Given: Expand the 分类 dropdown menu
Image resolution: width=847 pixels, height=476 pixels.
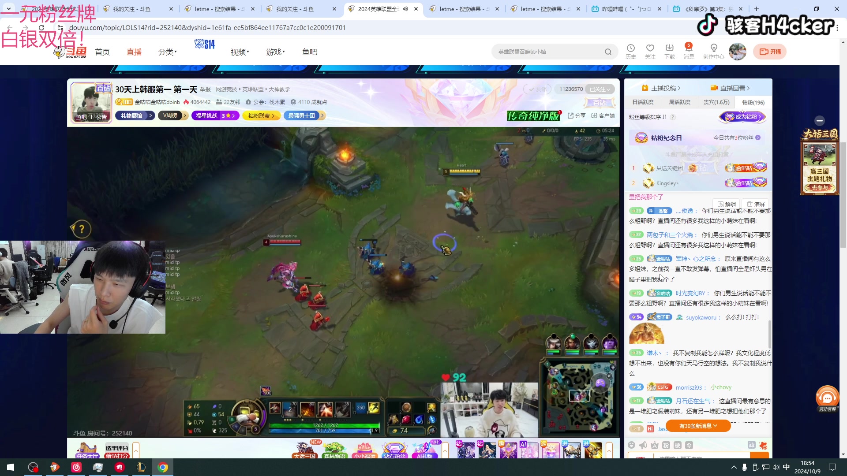Looking at the screenshot, I should 168,52.
